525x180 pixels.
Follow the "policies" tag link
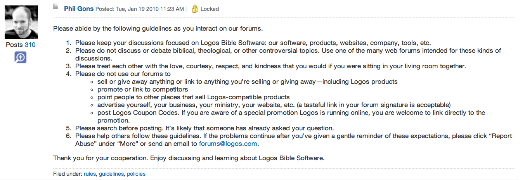136,174
